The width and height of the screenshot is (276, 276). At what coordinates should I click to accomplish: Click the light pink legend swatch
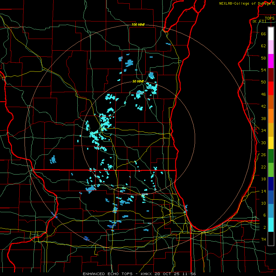(271, 47)
